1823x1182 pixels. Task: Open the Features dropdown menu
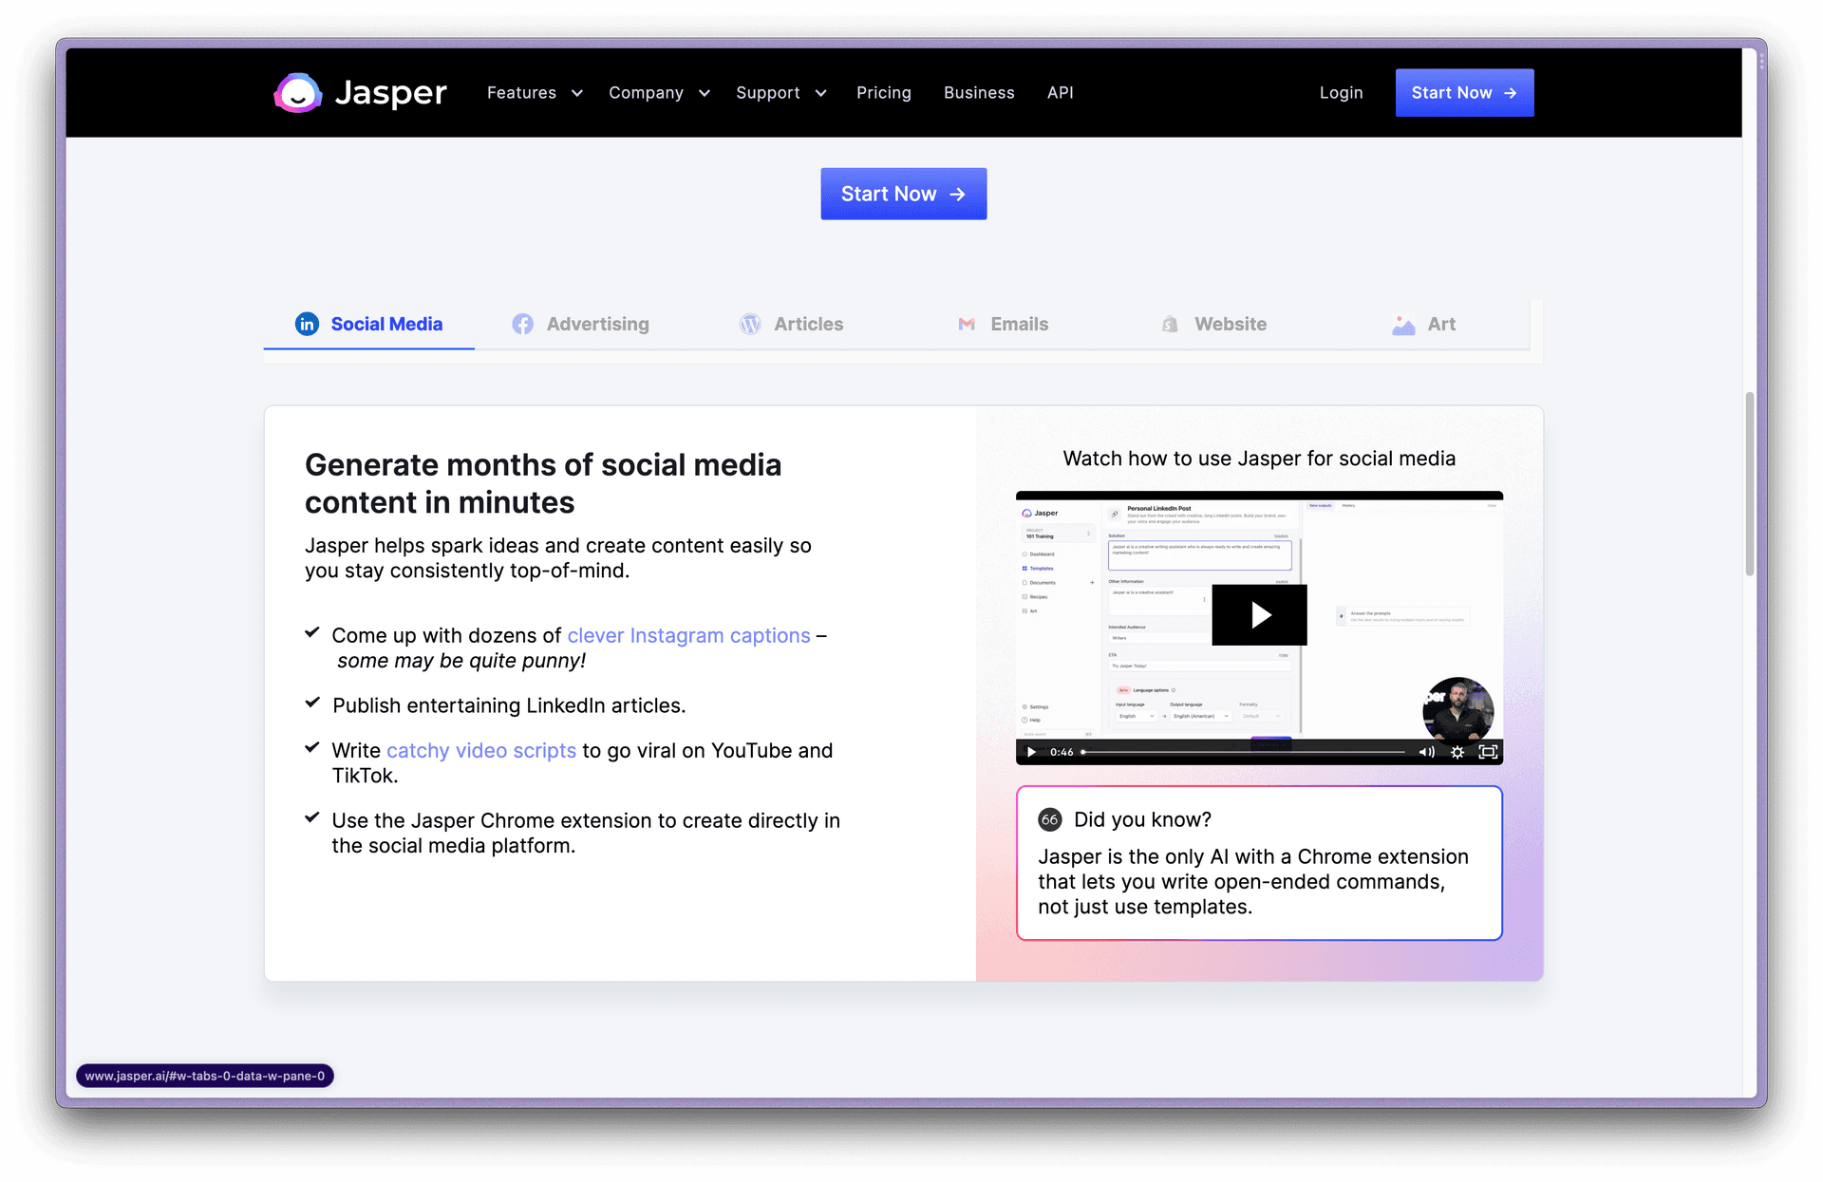[x=535, y=93]
